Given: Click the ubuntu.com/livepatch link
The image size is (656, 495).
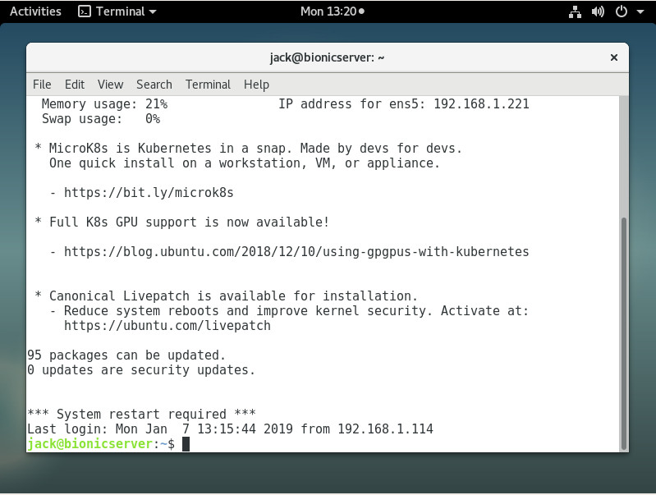Looking at the screenshot, I should tap(167, 326).
